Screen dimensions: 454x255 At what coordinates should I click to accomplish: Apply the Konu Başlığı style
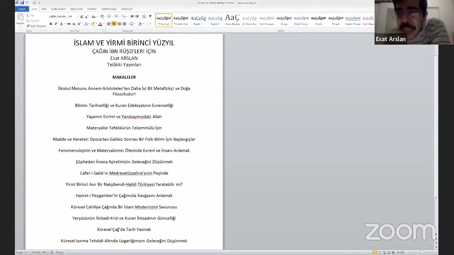(232, 20)
